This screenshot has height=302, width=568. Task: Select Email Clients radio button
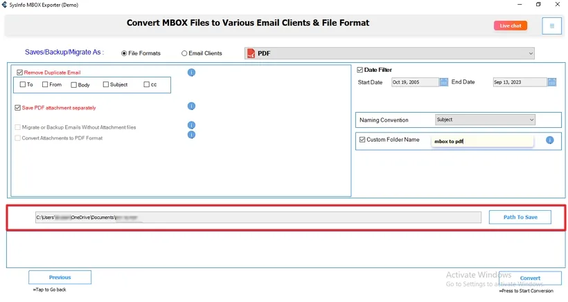pos(184,53)
